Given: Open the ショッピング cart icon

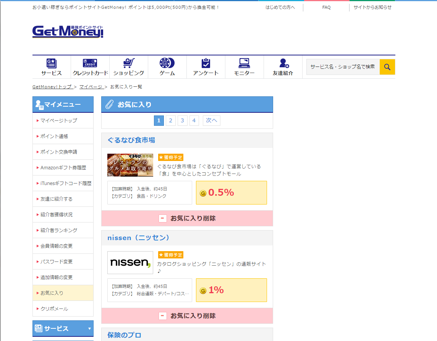Looking at the screenshot, I should click(129, 63).
